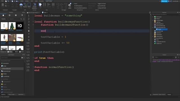Open the Replace tool in ribbon
This screenshot has width=180, height=101.
[x=25, y=5]
